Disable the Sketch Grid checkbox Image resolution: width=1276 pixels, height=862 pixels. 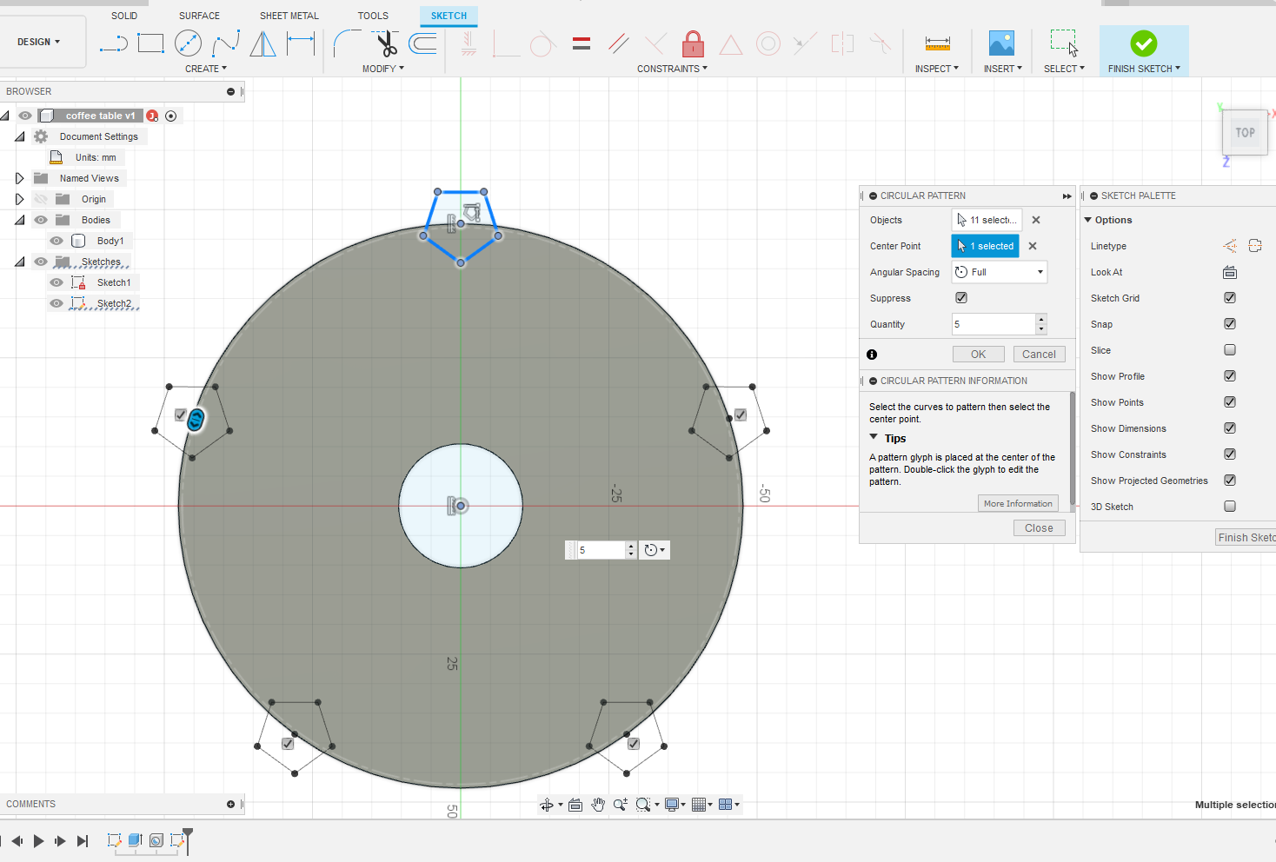pos(1230,298)
